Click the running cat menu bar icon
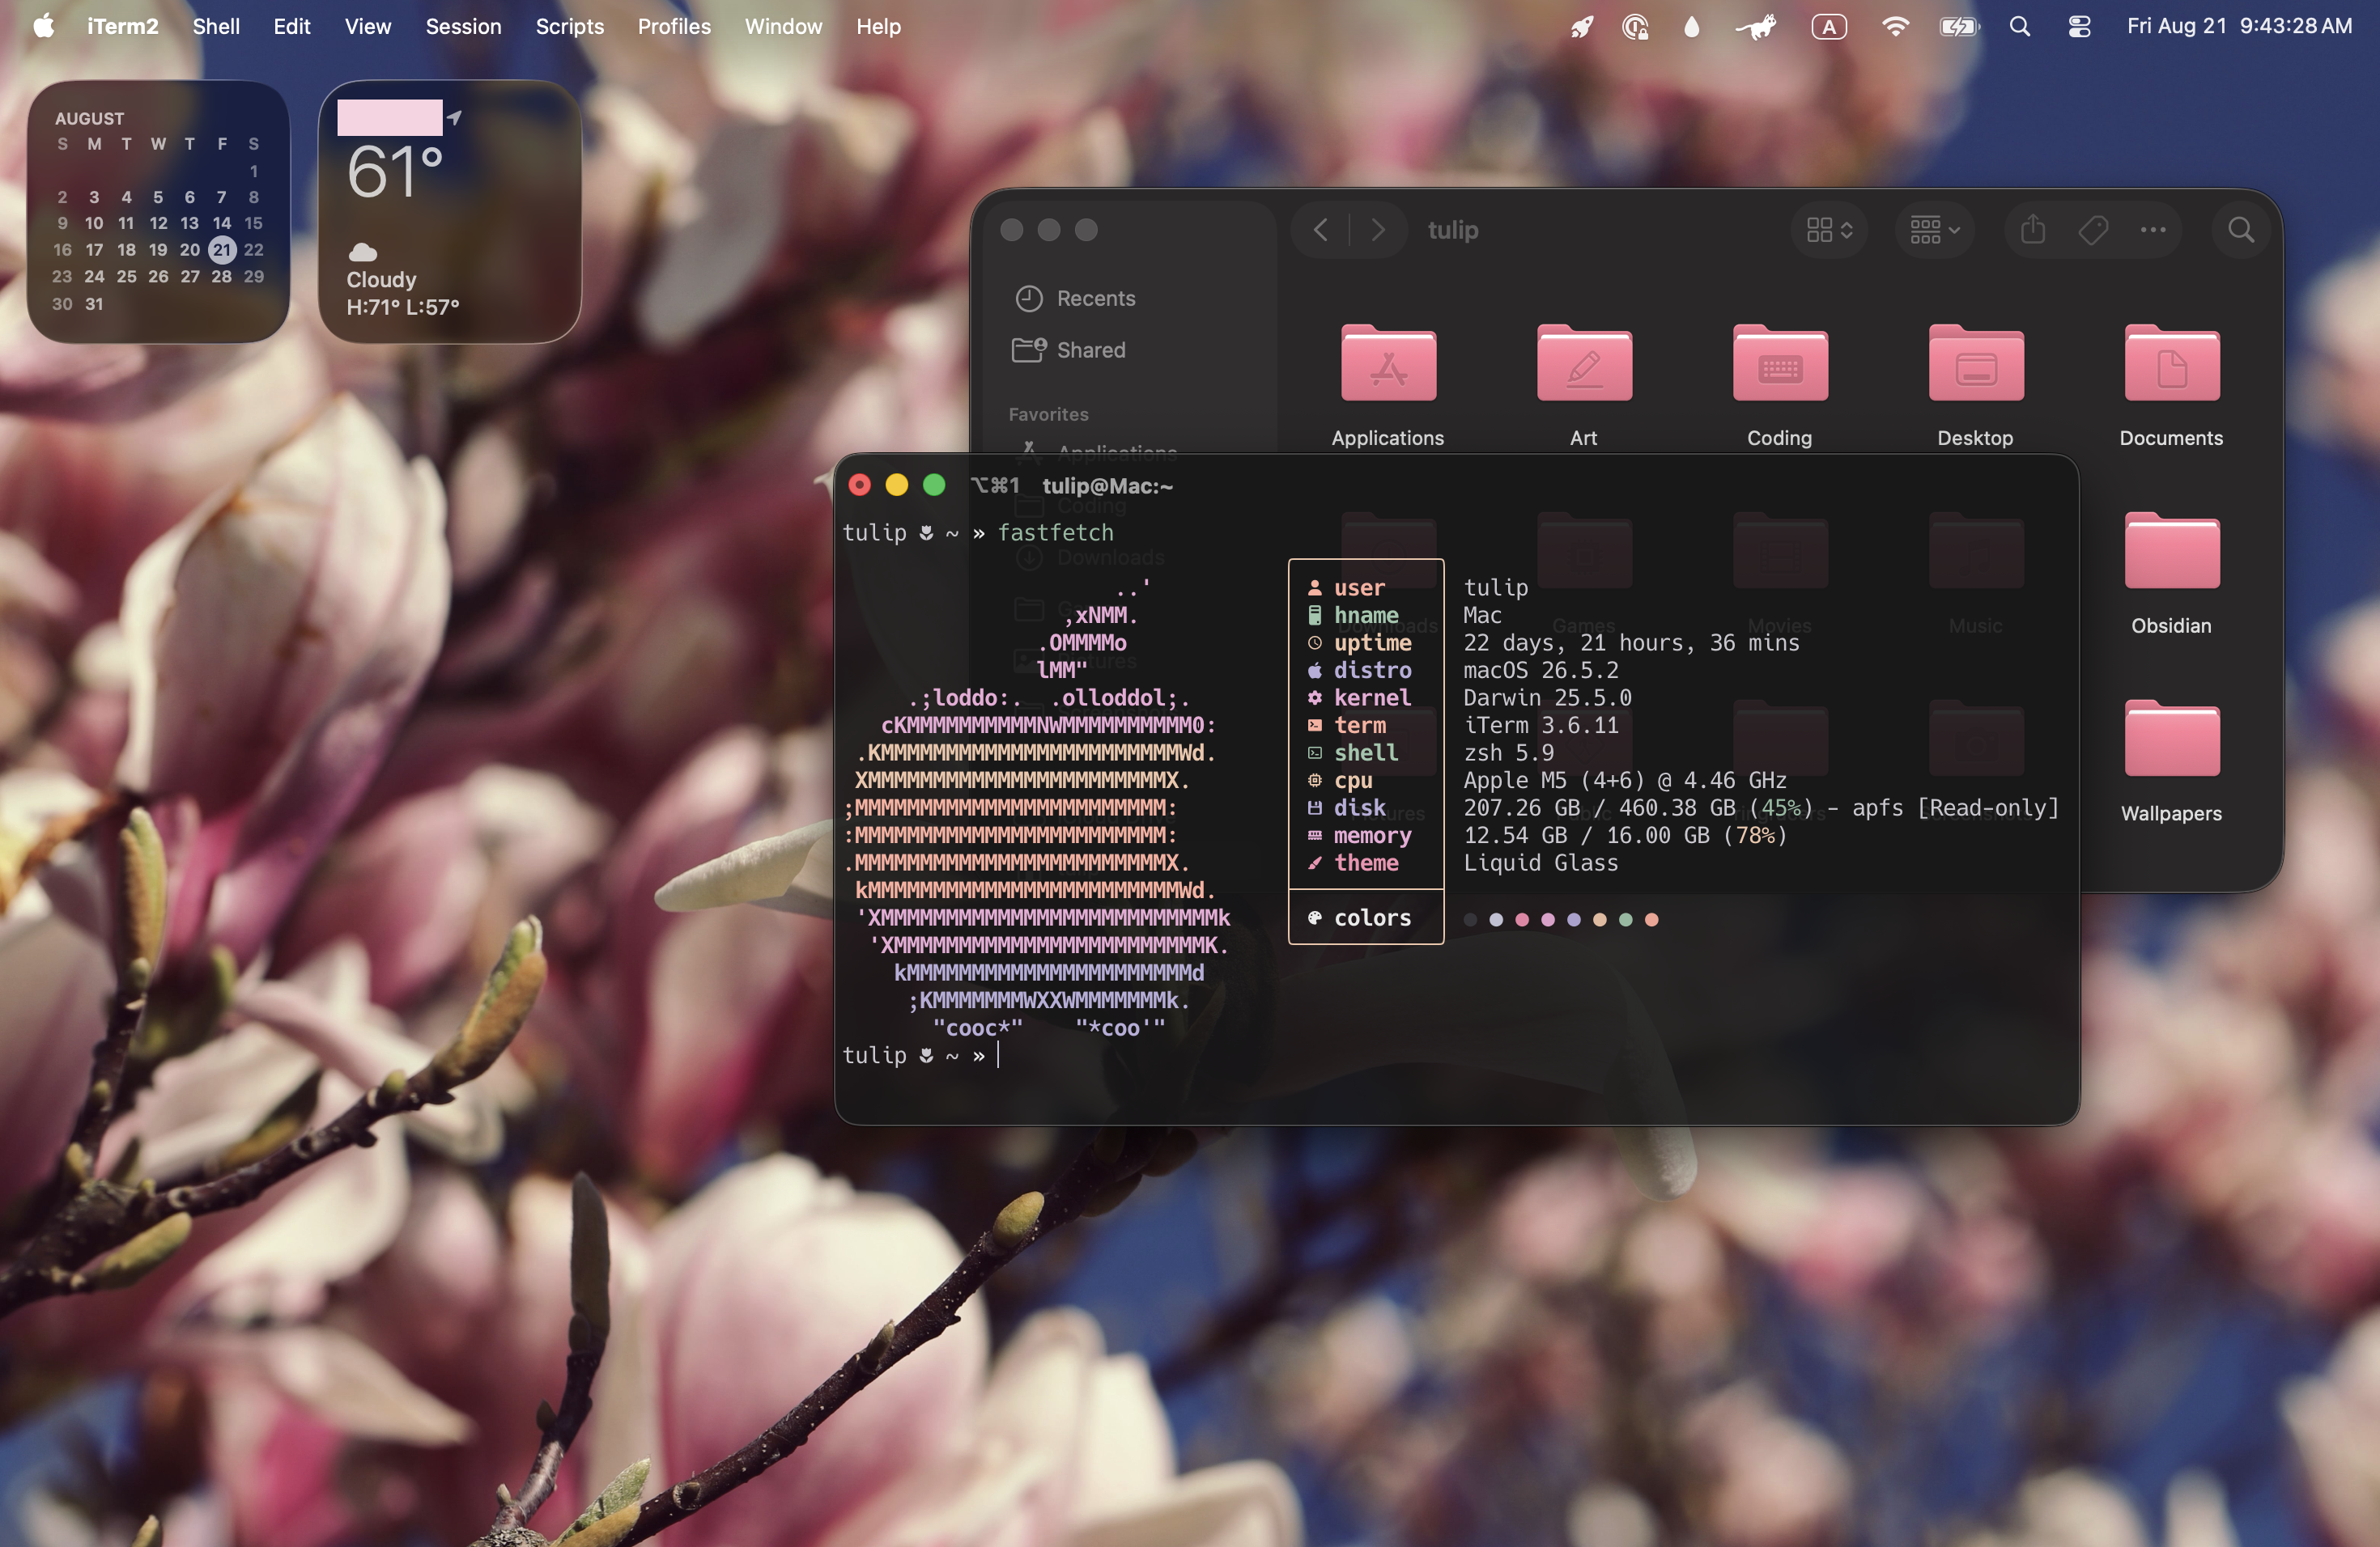 [1756, 27]
